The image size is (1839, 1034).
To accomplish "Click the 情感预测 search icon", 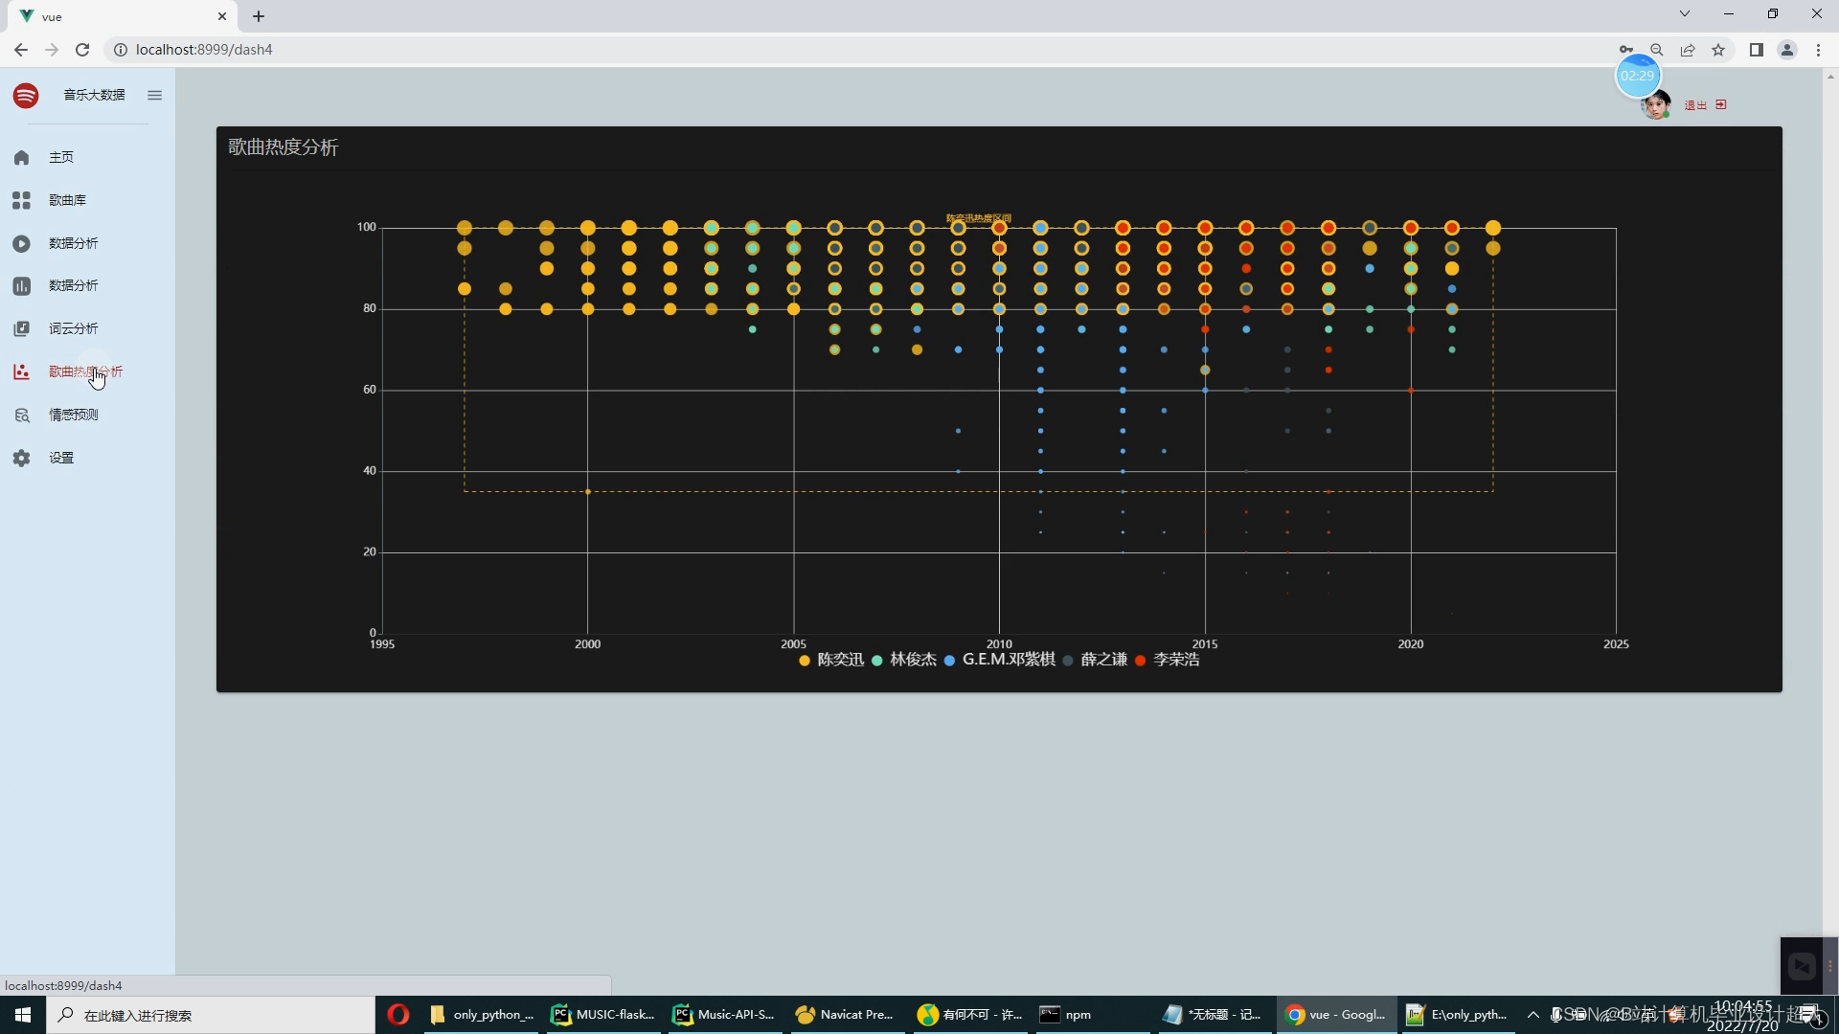I will tap(21, 415).
